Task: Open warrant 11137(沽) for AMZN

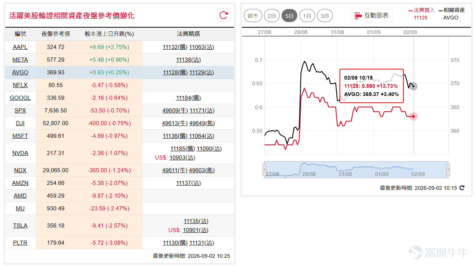Action: coord(188,183)
